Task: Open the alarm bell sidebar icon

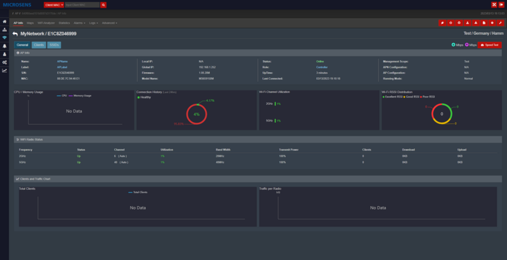Action: point(4,46)
